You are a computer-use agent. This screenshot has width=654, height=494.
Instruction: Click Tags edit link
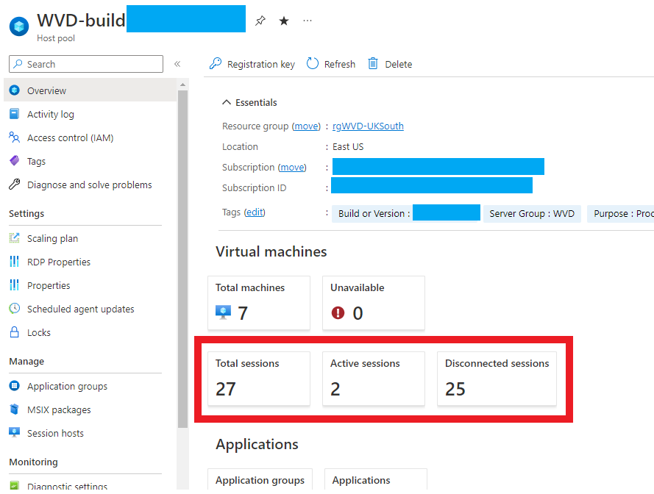pyautogui.click(x=255, y=212)
